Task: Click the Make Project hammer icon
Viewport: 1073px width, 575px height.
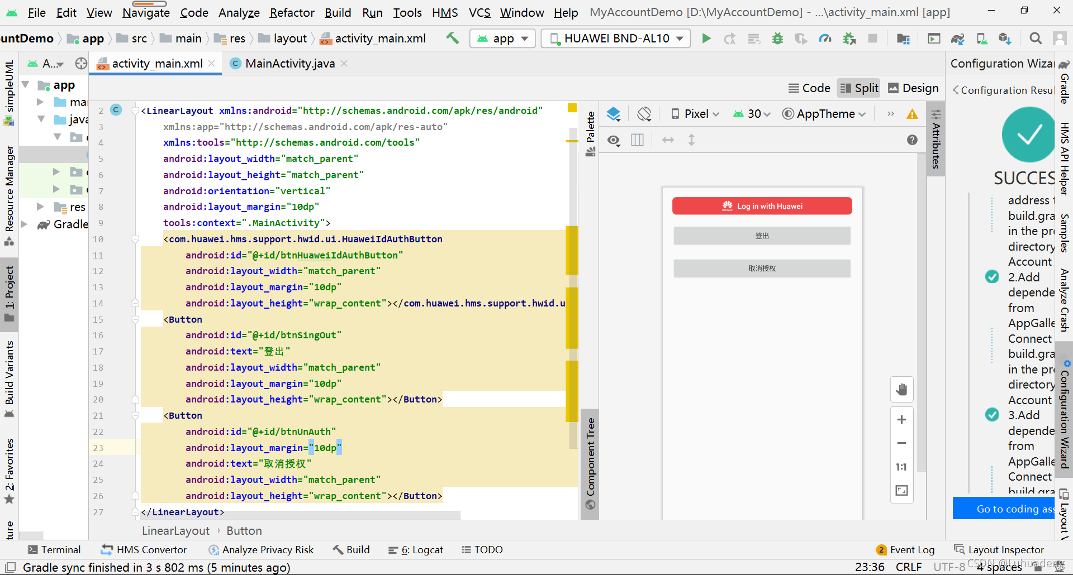Action: (x=452, y=38)
